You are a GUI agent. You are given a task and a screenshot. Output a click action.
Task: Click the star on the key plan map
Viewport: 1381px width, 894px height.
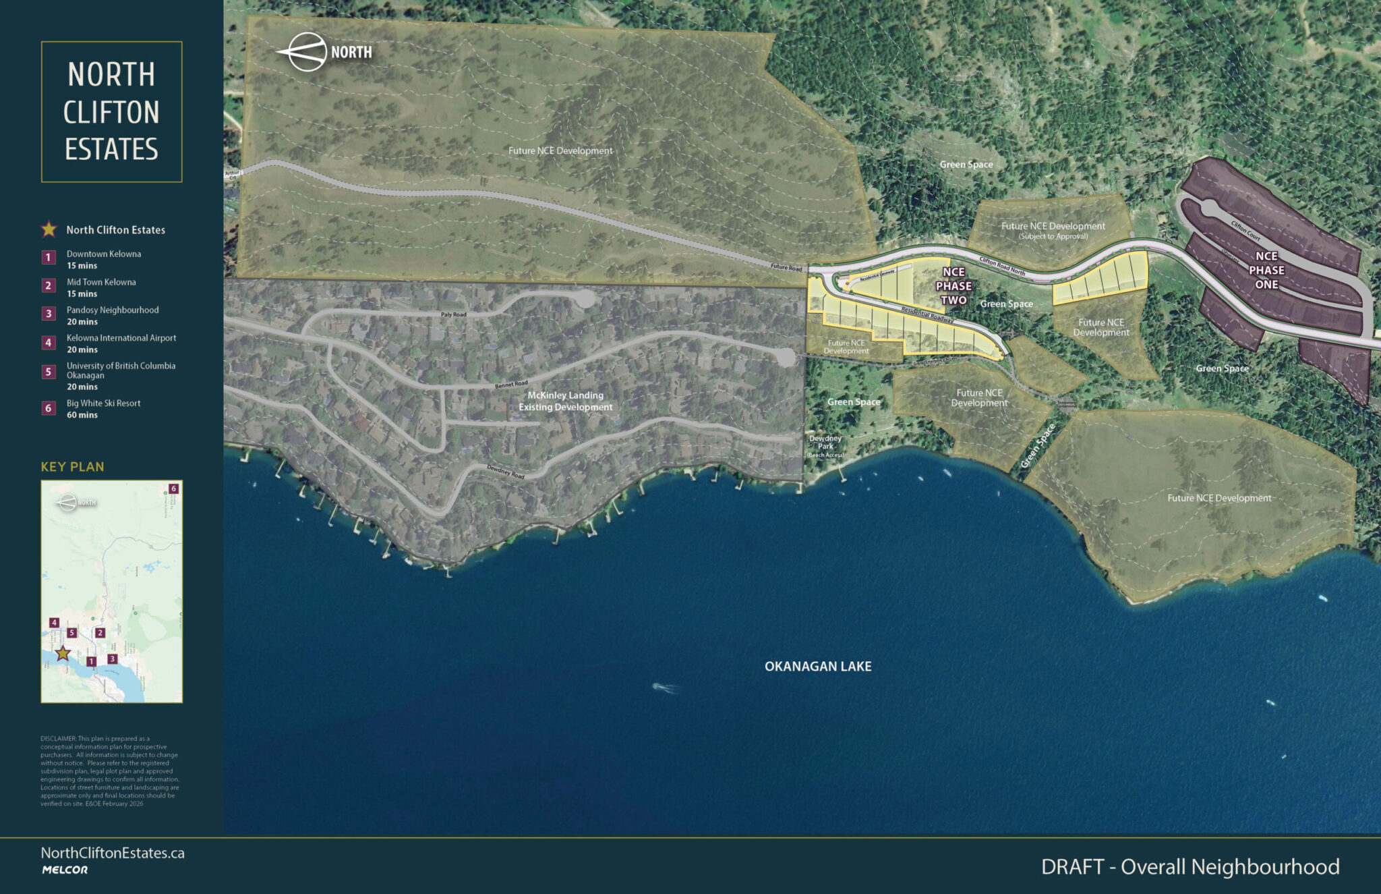pyautogui.click(x=63, y=653)
